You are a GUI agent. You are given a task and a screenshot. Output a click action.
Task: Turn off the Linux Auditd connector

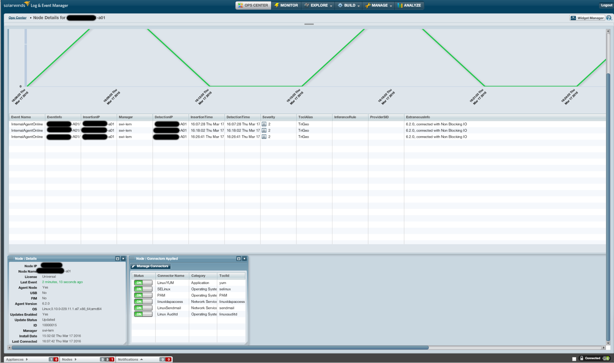(143, 314)
